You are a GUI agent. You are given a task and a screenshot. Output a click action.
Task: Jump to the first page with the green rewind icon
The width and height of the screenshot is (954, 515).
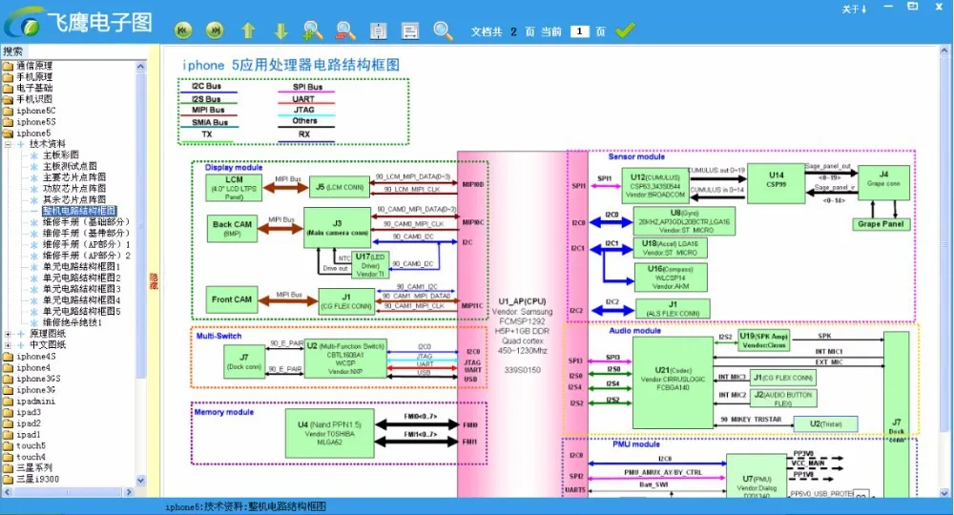tap(183, 31)
